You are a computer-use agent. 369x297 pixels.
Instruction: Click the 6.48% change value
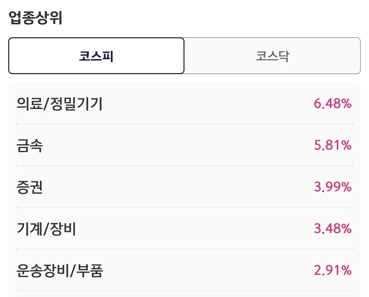coord(333,104)
